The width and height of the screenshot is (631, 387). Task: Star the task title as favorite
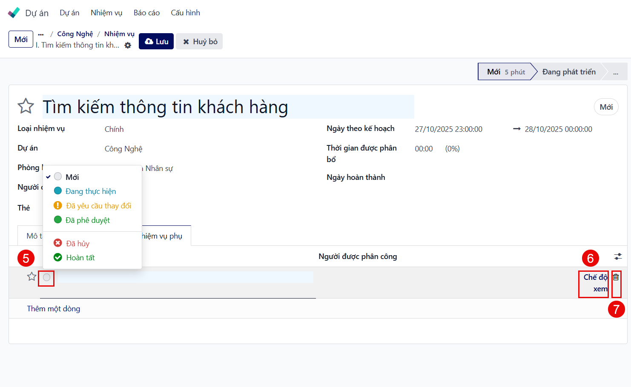[x=26, y=106]
